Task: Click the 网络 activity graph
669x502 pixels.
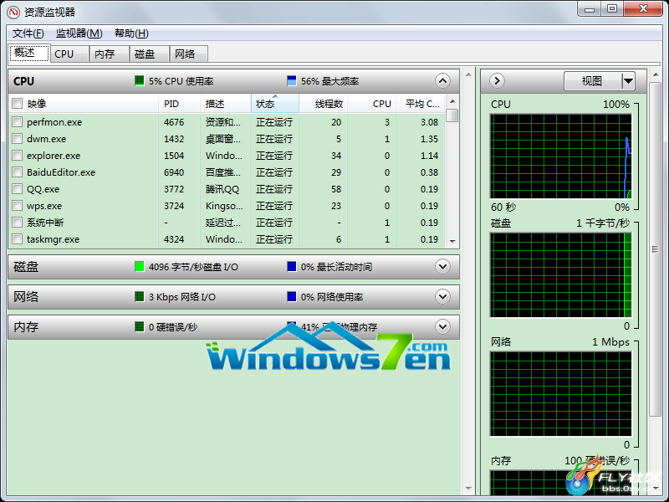Action: click(x=560, y=394)
